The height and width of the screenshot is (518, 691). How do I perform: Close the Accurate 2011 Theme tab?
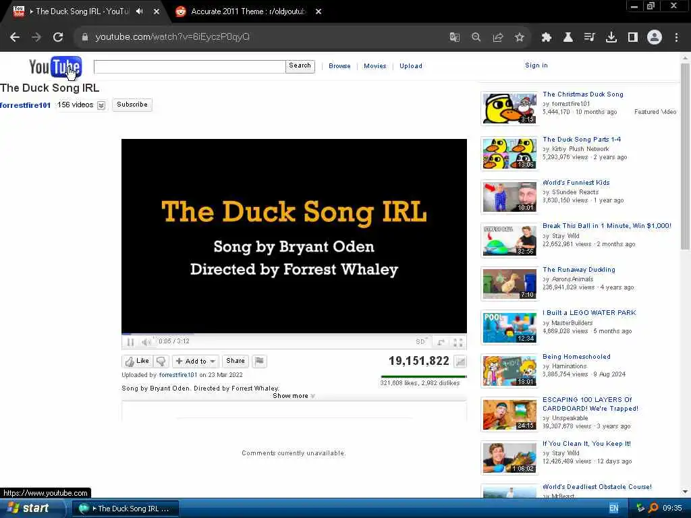319,11
